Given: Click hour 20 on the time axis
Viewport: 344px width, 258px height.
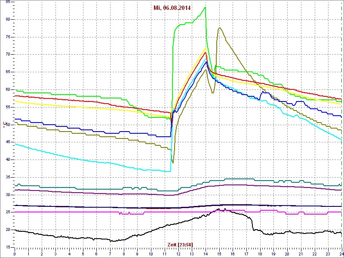Looking at the screenshot, I should (x=287, y=254).
